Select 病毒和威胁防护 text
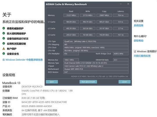This screenshot has width=157, height=117. tap(15, 28)
